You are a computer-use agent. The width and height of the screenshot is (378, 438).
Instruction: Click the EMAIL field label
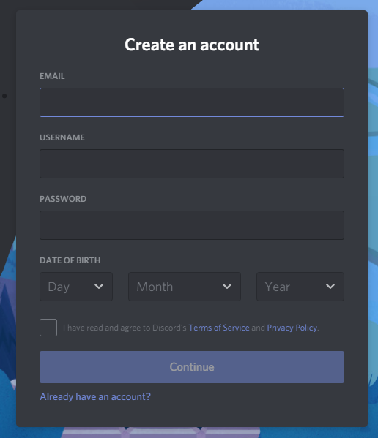[52, 76]
